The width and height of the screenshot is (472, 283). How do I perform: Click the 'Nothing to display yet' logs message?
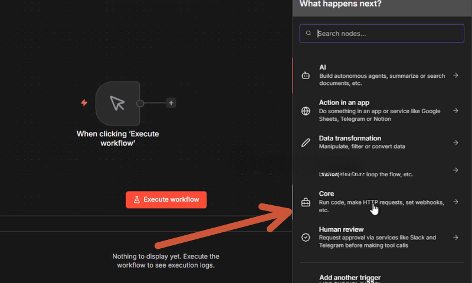[166, 261]
